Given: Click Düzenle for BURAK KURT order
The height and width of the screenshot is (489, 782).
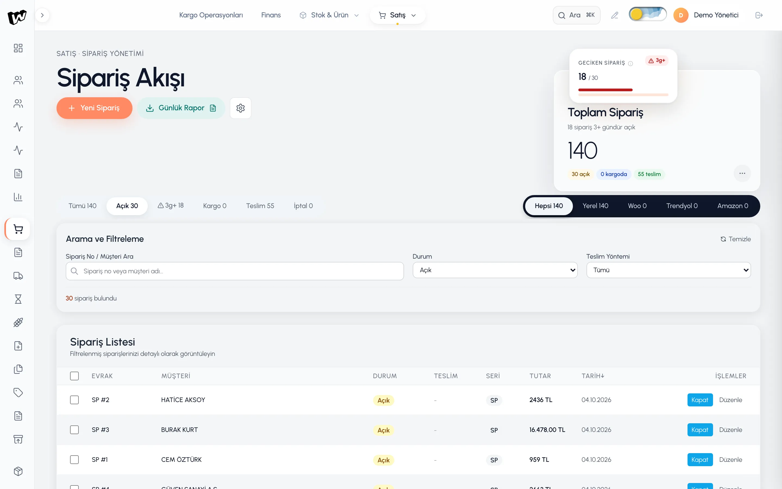Looking at the screenshot, I should (731, 430).
